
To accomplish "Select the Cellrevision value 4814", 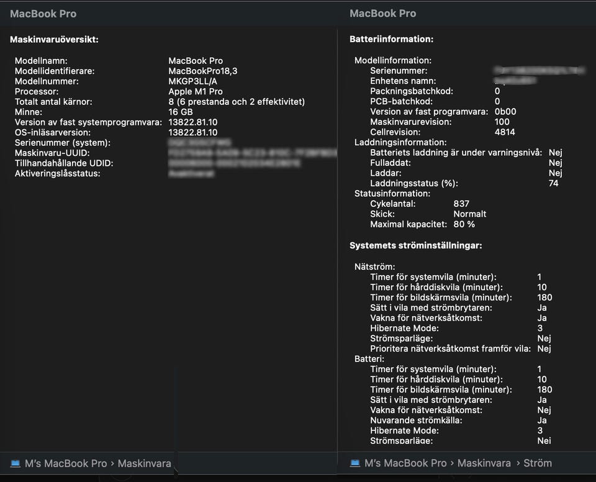I will click(505, 132).
